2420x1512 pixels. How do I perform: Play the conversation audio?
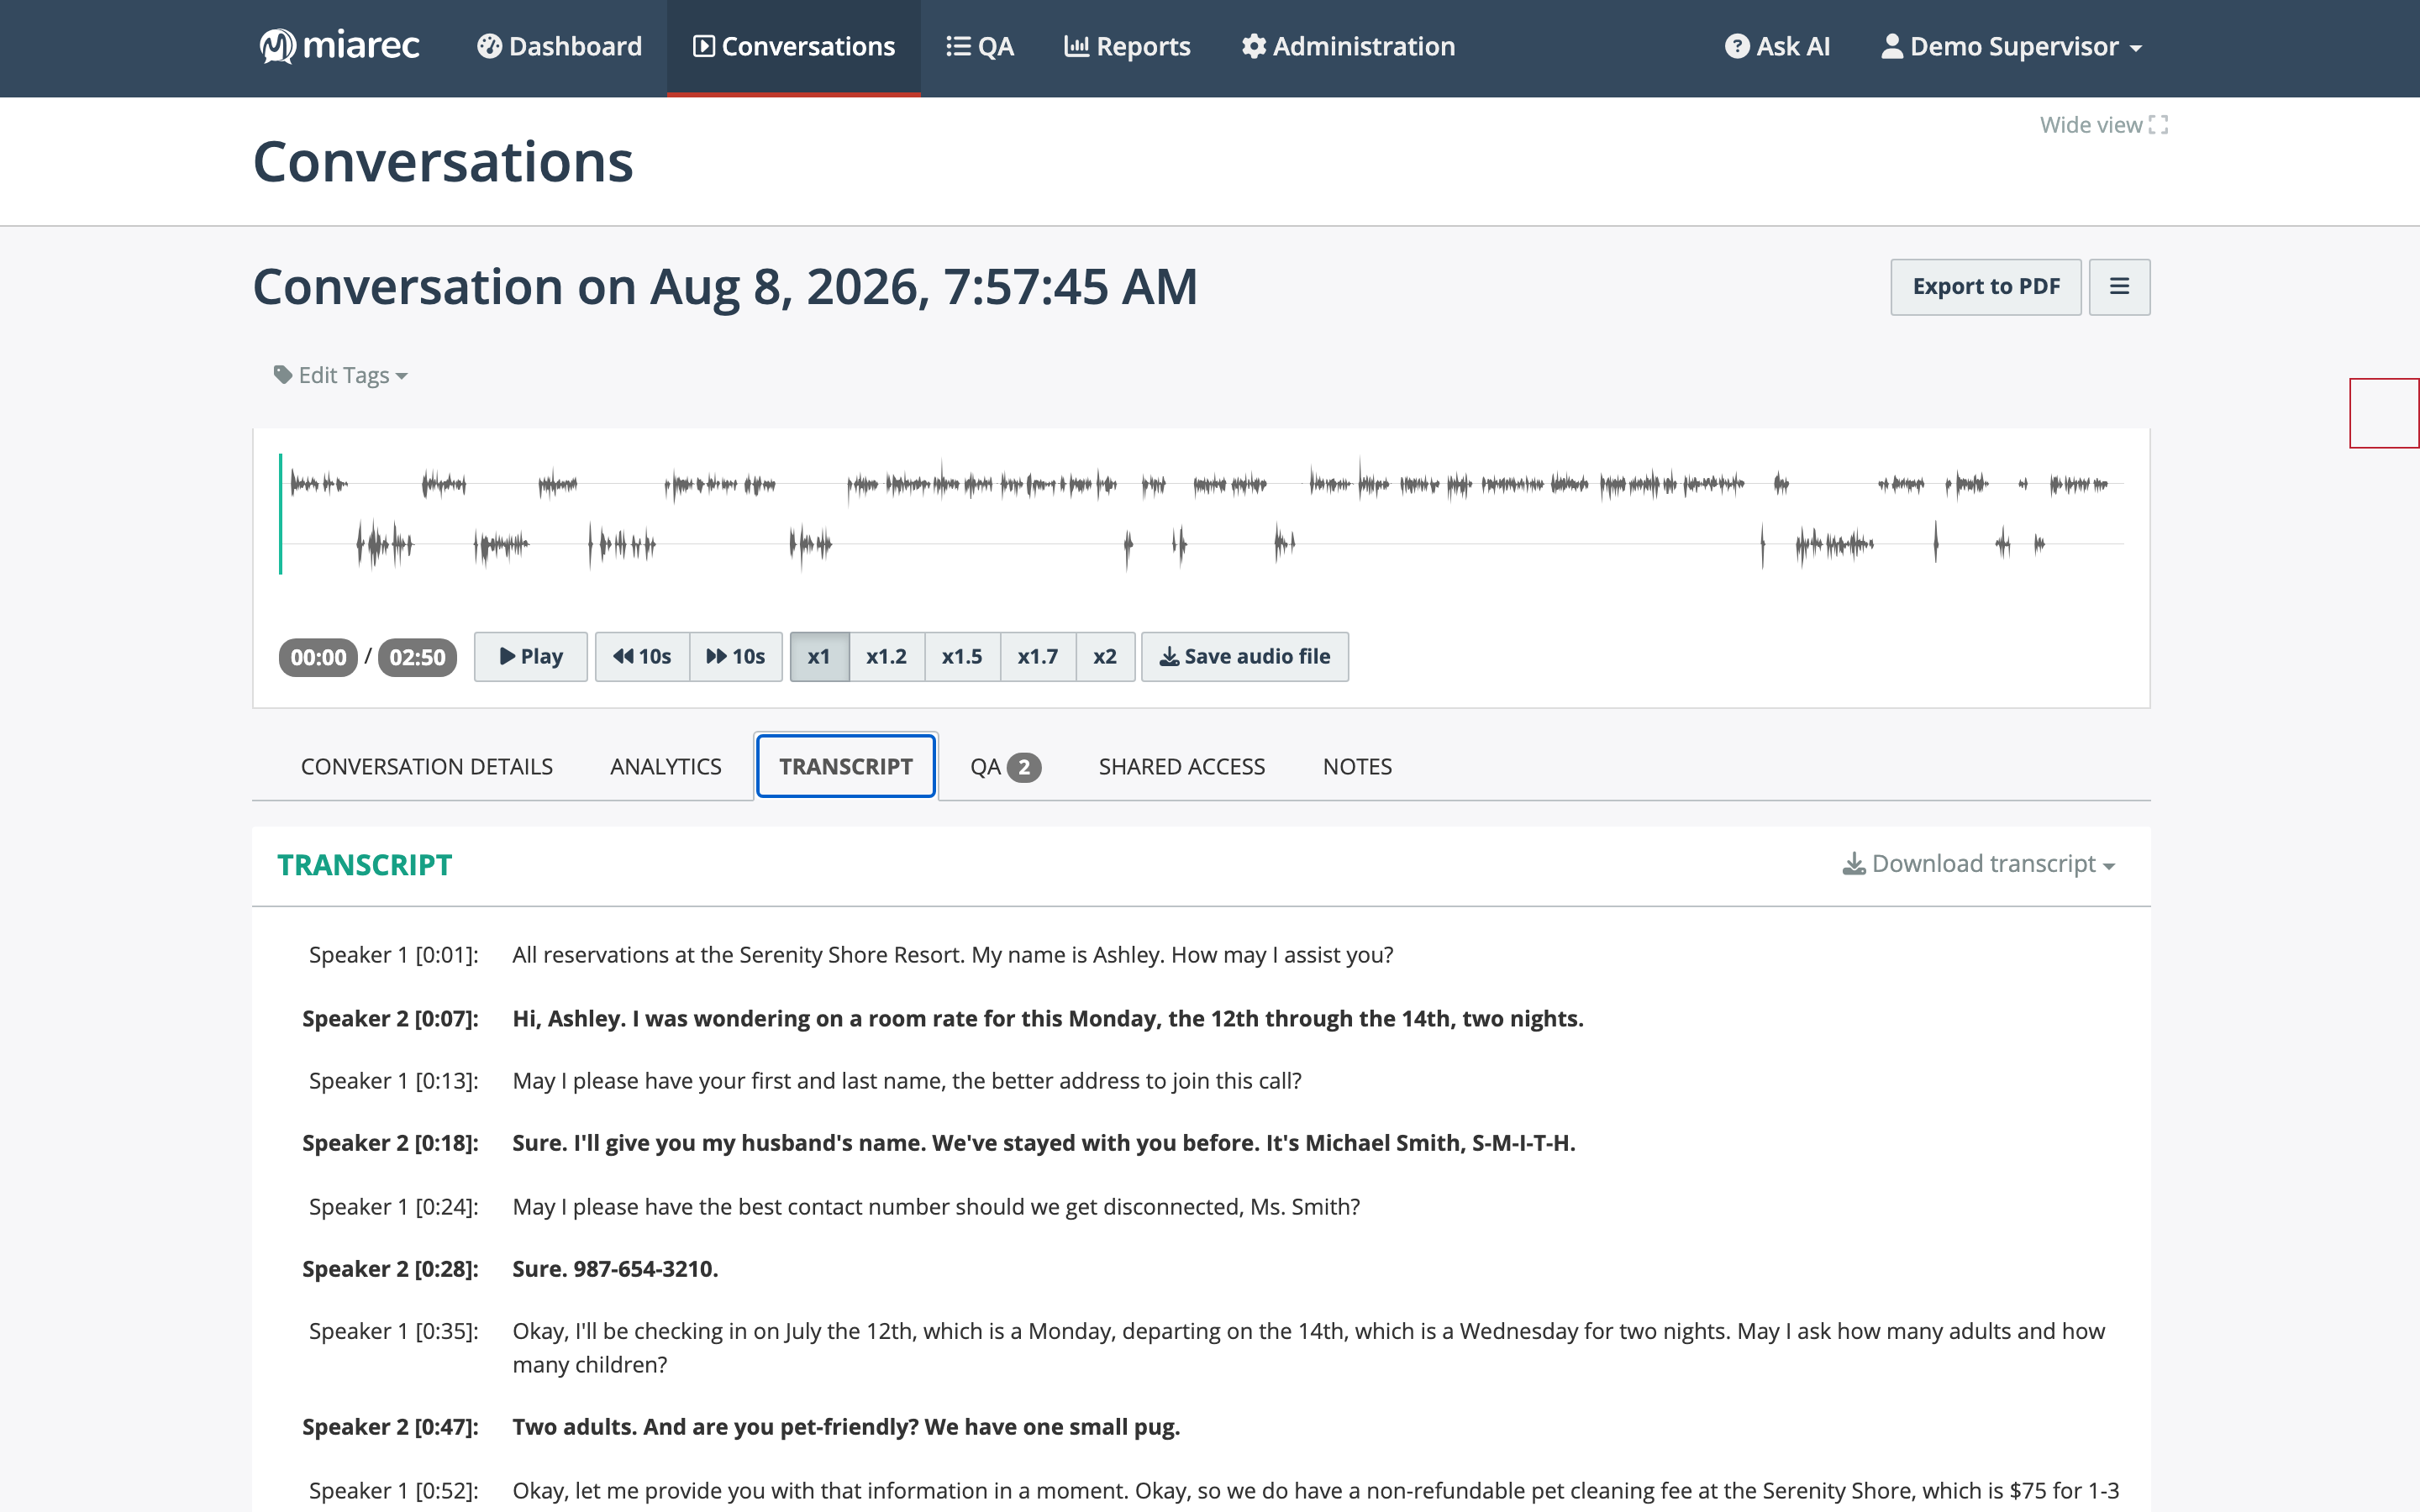point(531,657)
